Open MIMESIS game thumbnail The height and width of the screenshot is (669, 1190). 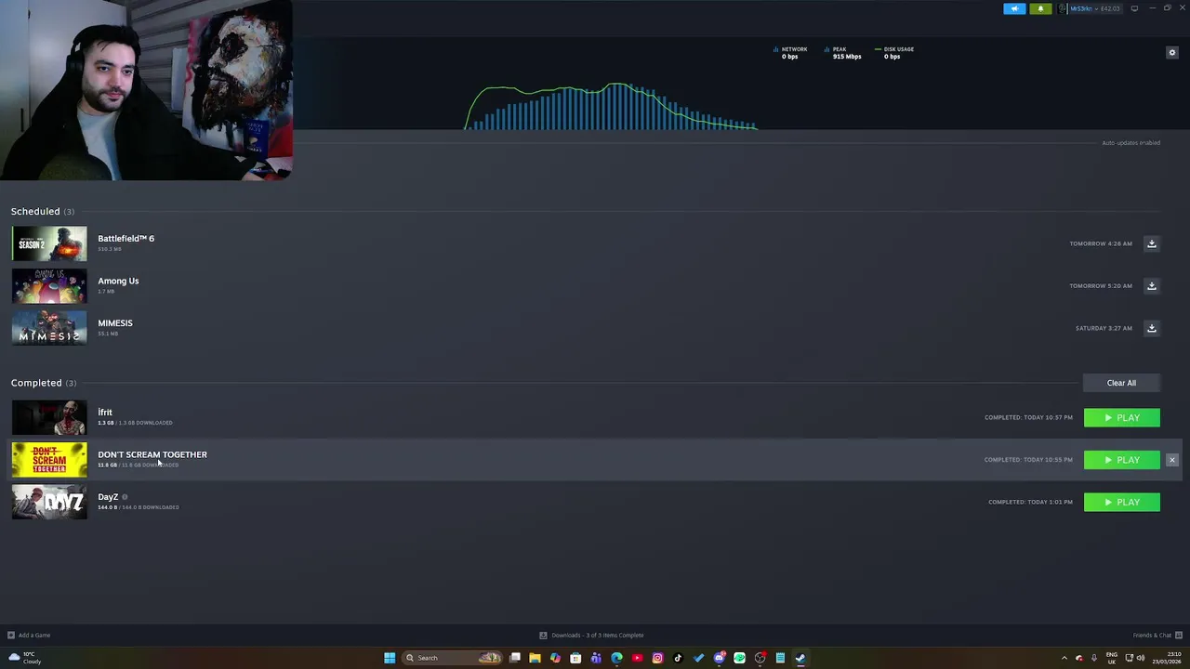click(x=49, y=328)
